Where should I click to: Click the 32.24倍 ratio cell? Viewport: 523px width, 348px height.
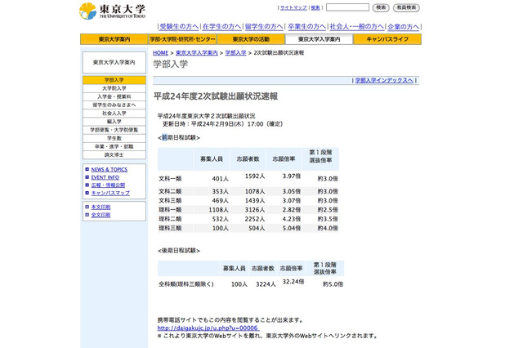click(x=293, y=282)
